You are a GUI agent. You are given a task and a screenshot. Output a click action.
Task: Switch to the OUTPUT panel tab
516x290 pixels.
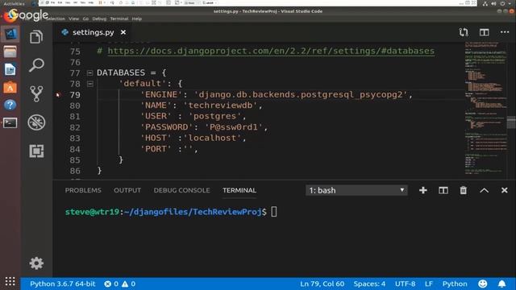click(x=127, y=190)
